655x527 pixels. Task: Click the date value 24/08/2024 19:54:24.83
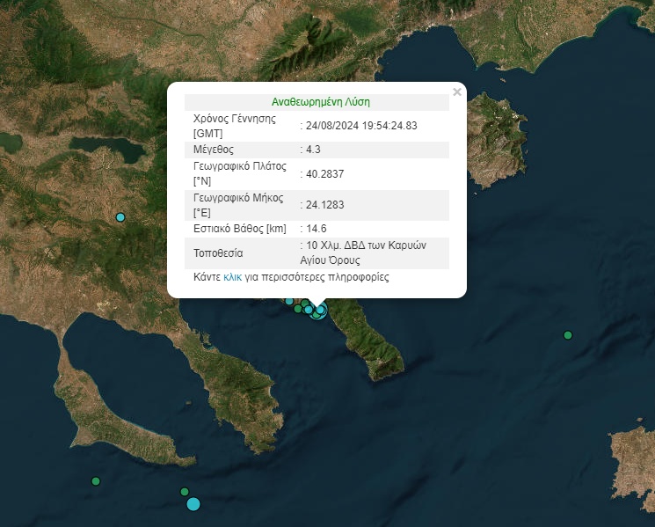tap(361, 126)
